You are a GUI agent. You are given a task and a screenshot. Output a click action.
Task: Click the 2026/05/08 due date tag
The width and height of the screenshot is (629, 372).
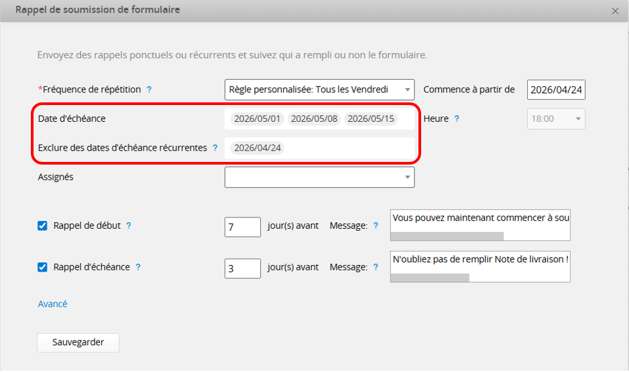[x=314, y=119]
